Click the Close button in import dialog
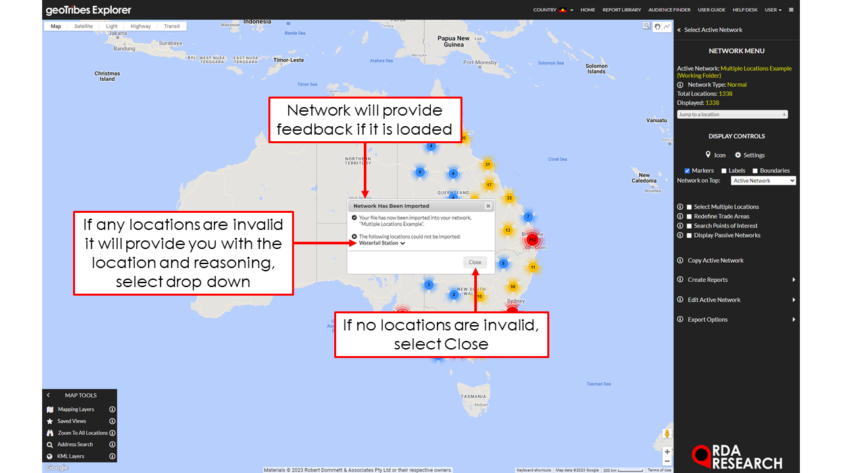Image resolution: width=842 pixels, height=473 pixels. pos(475,262)
